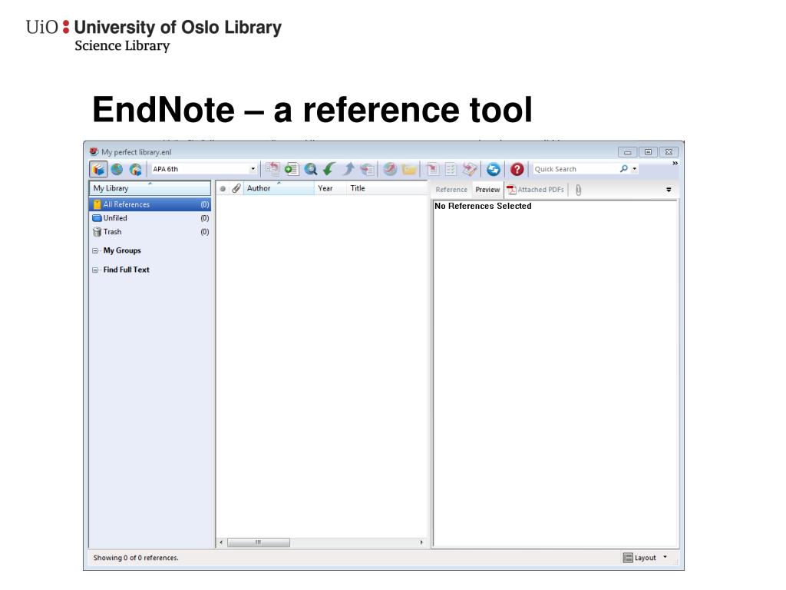Click the Online Search magnifier globe icon
This screenshot has width=786, height=590.
[x=310, y=169]
